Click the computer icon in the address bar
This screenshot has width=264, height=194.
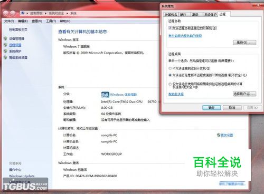(x=22, y=13)
